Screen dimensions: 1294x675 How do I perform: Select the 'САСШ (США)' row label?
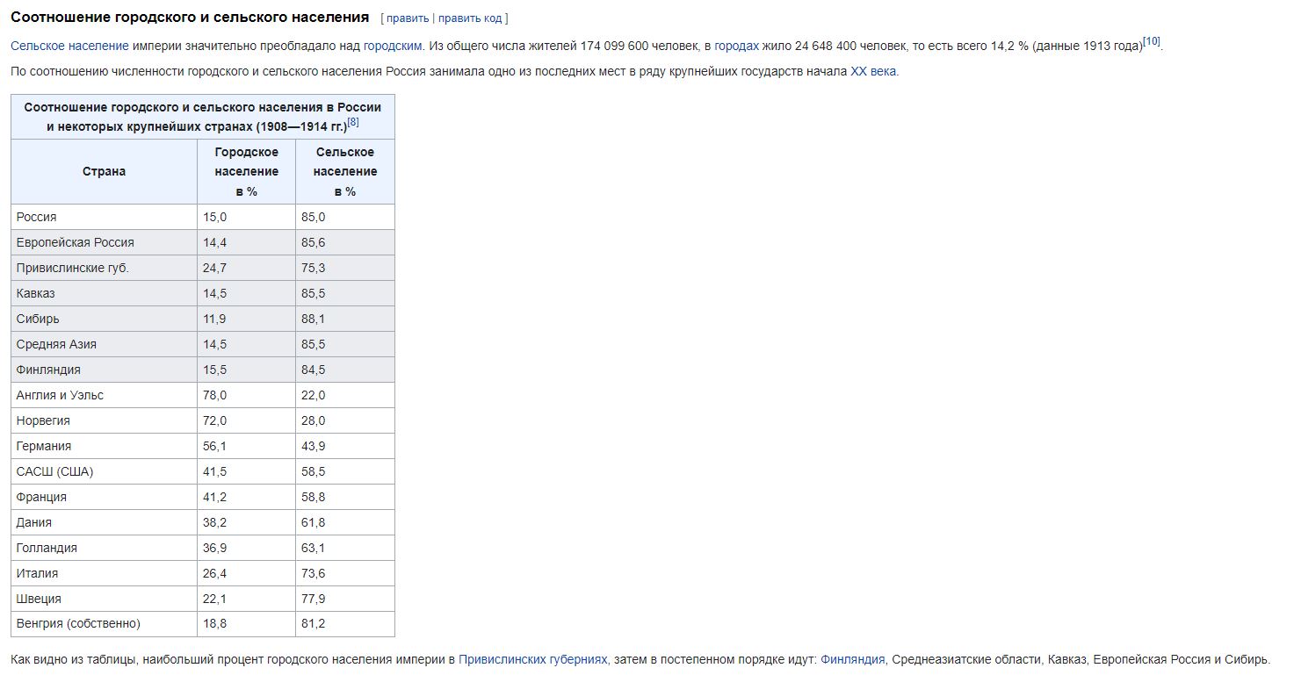point(54,471)
